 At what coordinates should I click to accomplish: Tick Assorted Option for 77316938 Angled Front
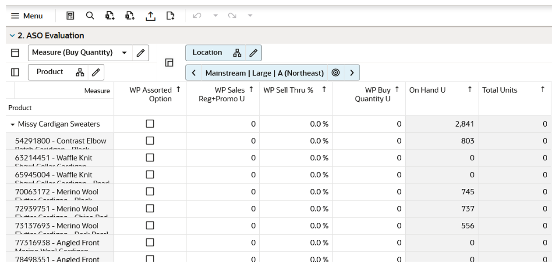pos(150,242)
